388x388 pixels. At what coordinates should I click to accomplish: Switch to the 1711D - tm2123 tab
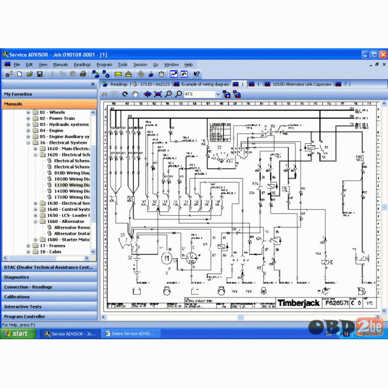pyautogui.click(x=151, y=84)
